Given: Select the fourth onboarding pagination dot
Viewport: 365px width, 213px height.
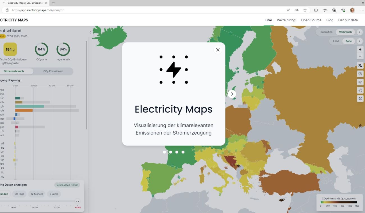Looking at the screenshot, I should click(x=183, y=152).
